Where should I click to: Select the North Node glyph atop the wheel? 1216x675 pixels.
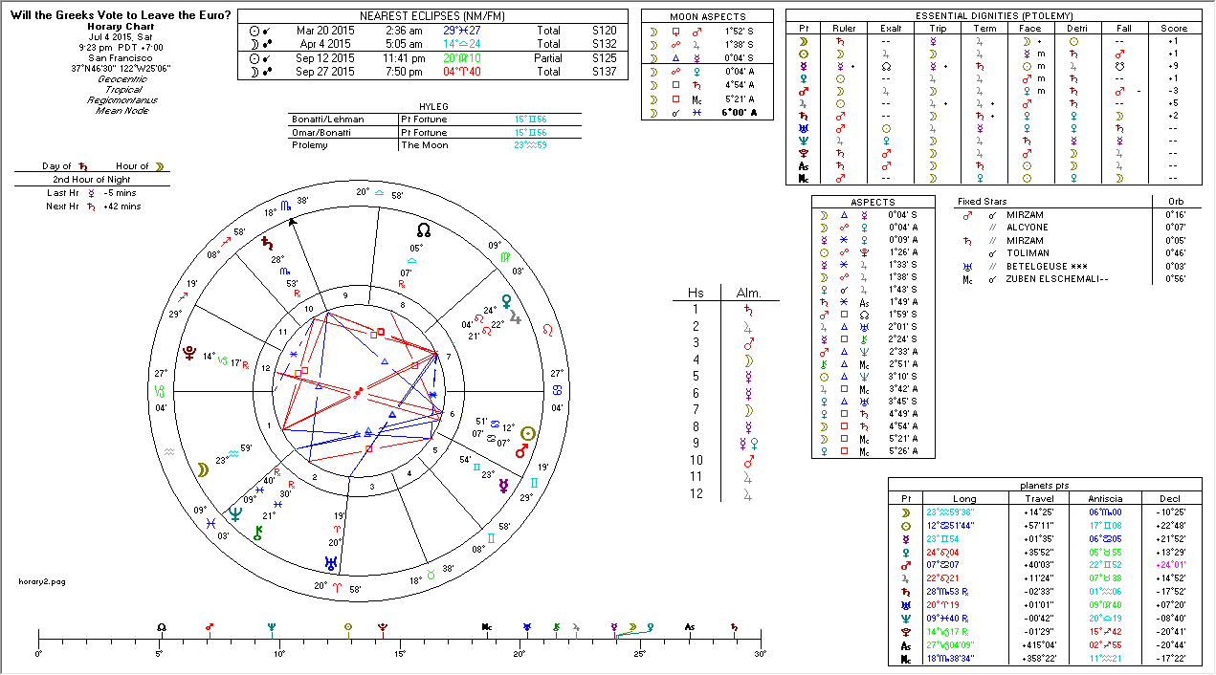click(x=423, y=229)
